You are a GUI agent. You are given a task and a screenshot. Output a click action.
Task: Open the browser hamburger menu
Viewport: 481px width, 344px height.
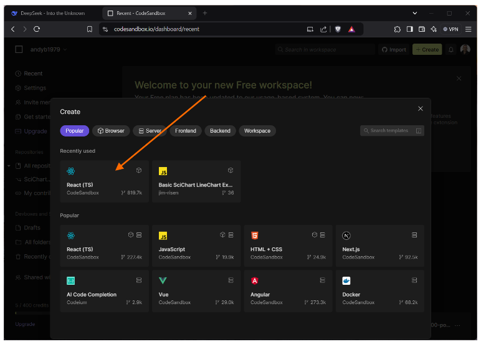coord(468,29)
